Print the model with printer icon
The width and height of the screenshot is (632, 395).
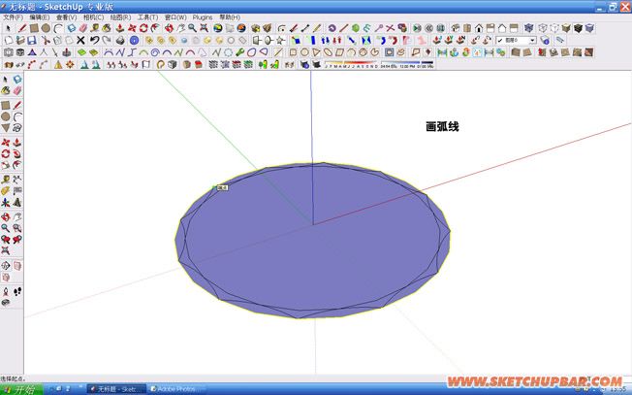pyautogui.click(x=120, y=41)
